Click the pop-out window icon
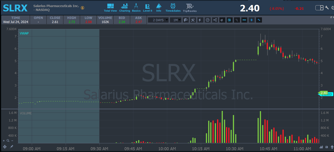Viewport: 334px width, 152px height. pos(331,17)
